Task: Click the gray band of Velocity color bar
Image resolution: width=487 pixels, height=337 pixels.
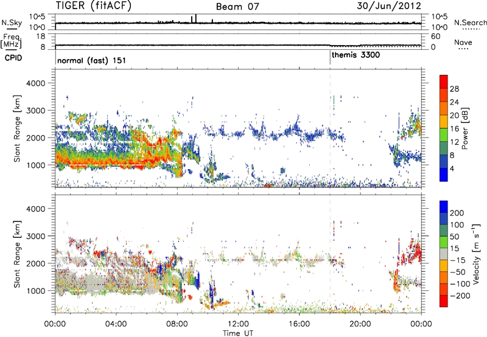Action: click(x=444, y=254)
